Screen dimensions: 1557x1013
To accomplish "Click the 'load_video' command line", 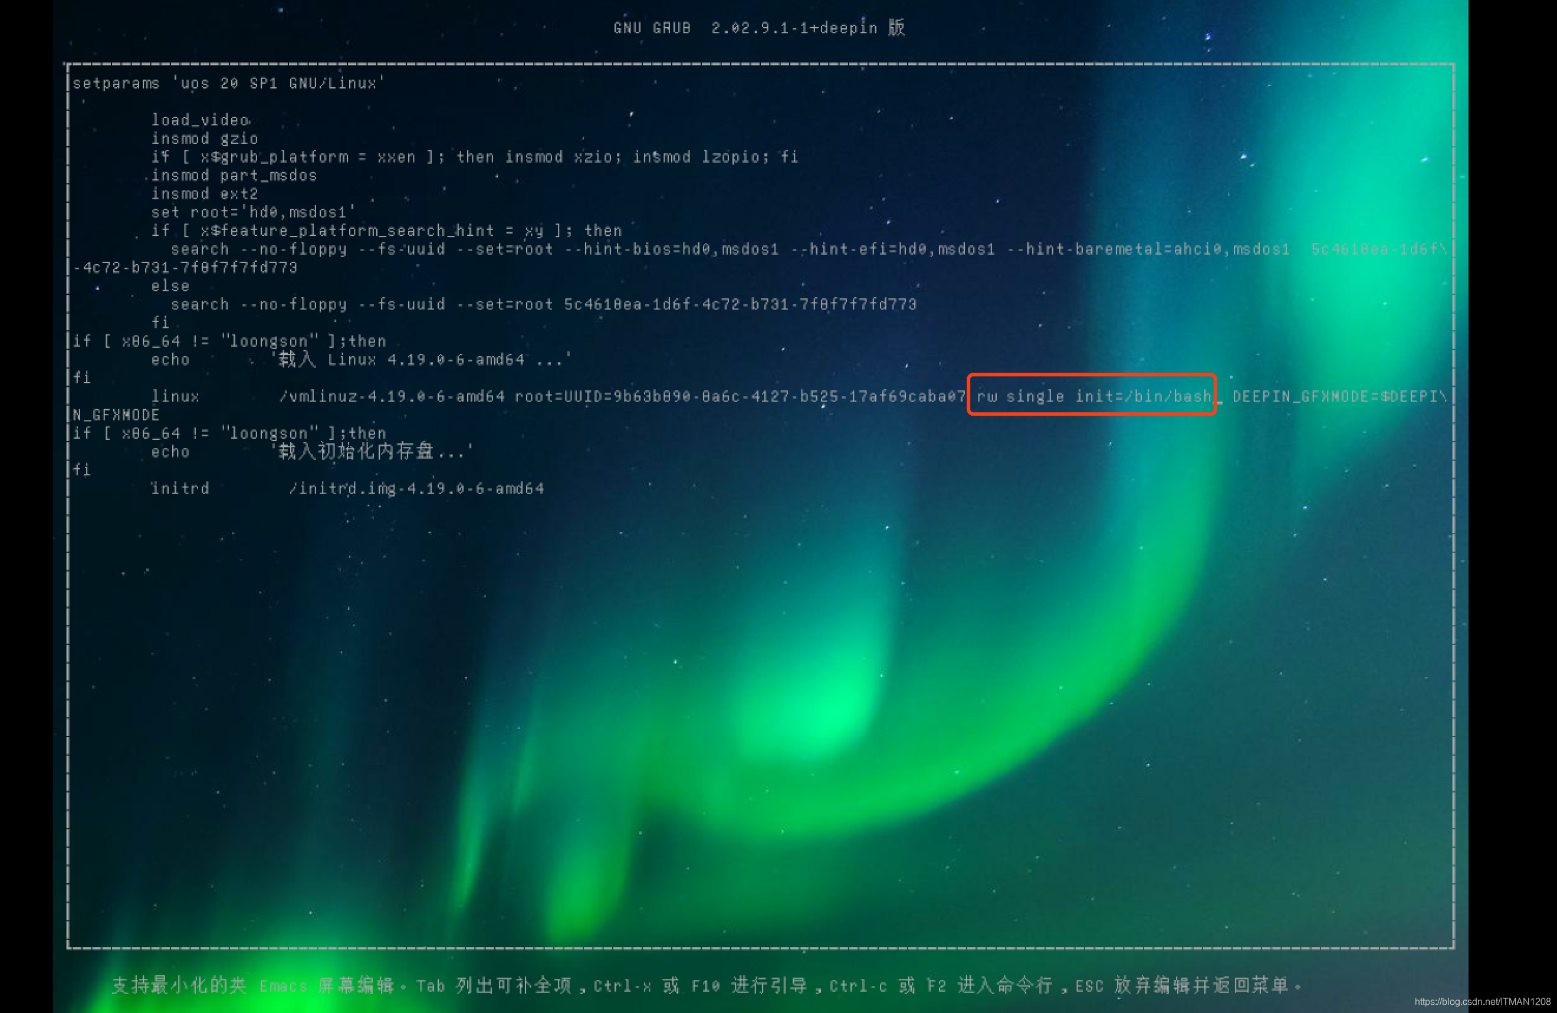I will pos(200,120).
